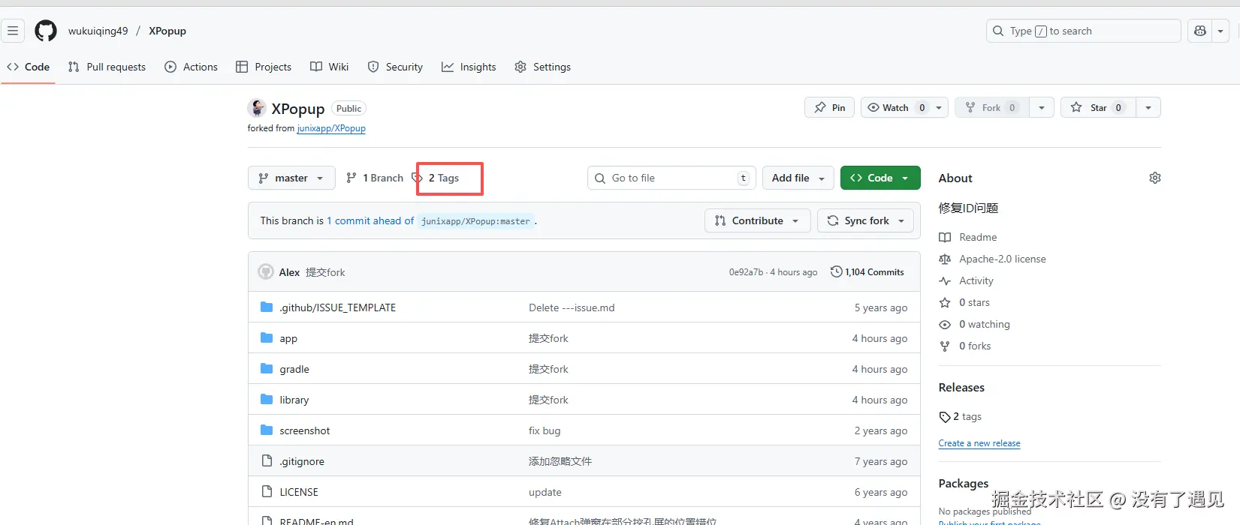Open the Add file dropdown
1240x525 pixels.
pyautogui.click(x=798, y=178)
